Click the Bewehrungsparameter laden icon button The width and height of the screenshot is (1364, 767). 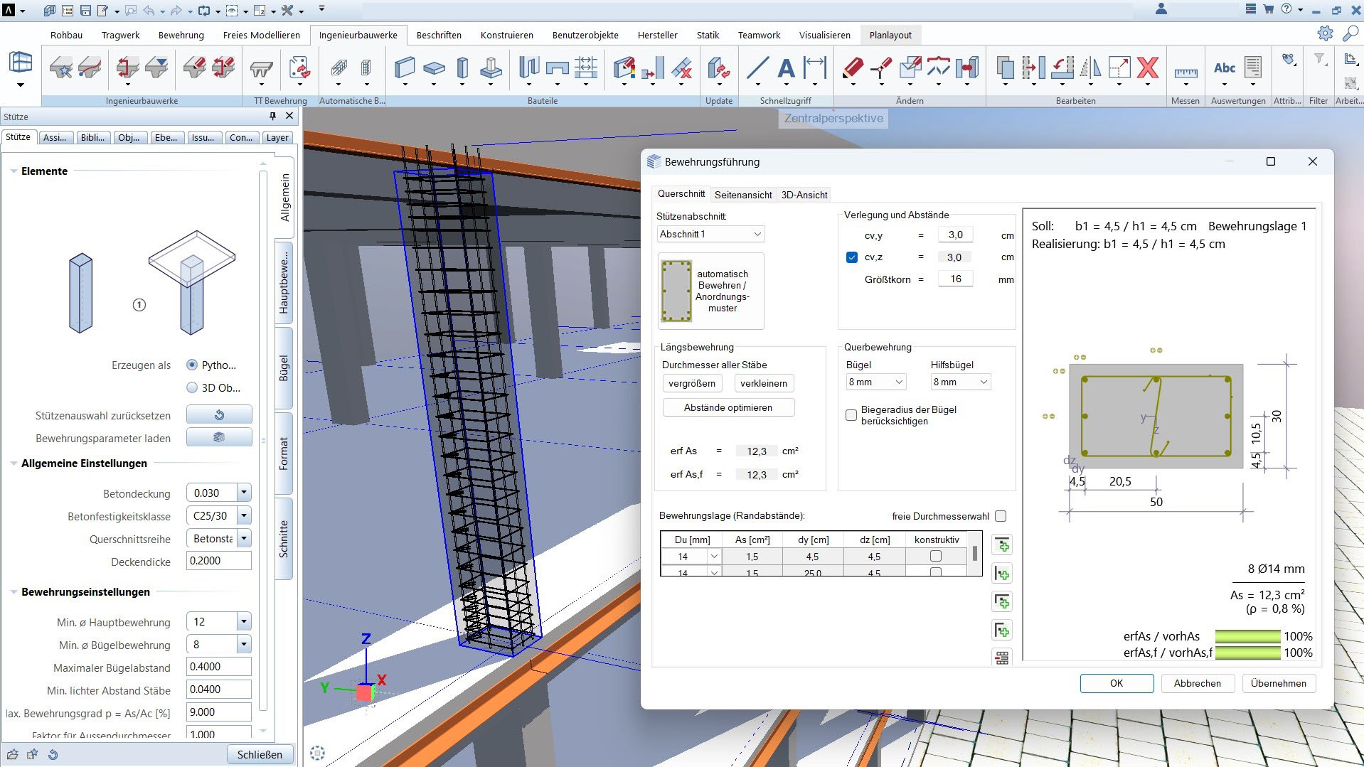click(219, 437)
